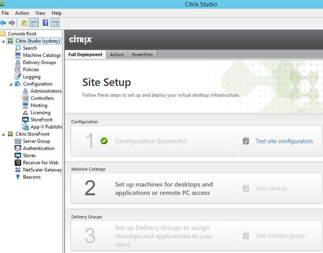323x253 pixels.
Task: Select Authentication under Citrix StoreFront
Action: pyautogui.click(x=39, y=148)
